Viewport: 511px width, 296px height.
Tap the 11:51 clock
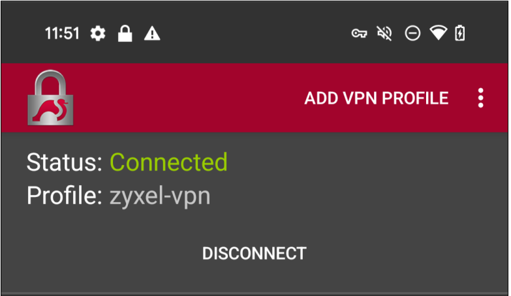(61, 34)
